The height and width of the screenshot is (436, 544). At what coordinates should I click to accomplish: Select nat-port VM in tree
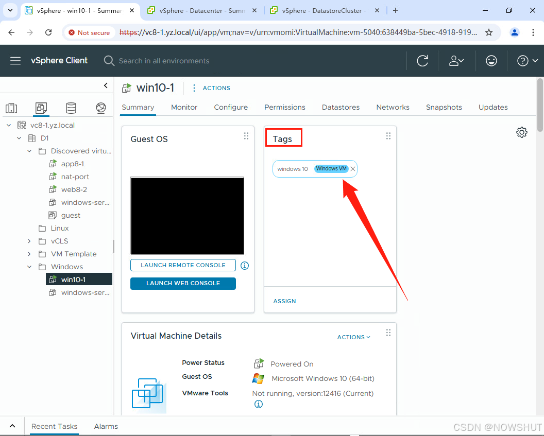click(75, 177)
